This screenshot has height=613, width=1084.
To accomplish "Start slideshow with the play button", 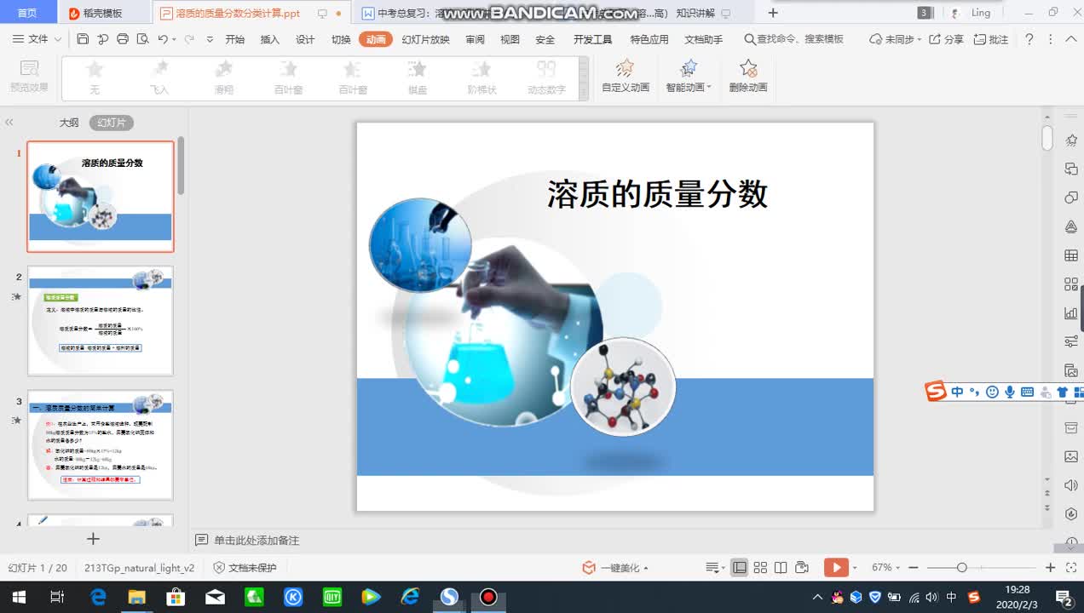I will [836, 566].
